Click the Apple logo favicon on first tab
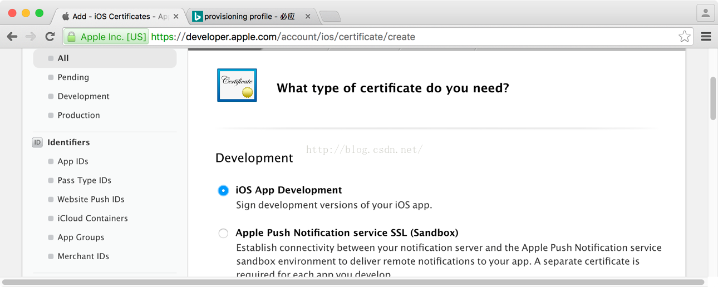The image size is (718, 287). click(x=66, y=16)
